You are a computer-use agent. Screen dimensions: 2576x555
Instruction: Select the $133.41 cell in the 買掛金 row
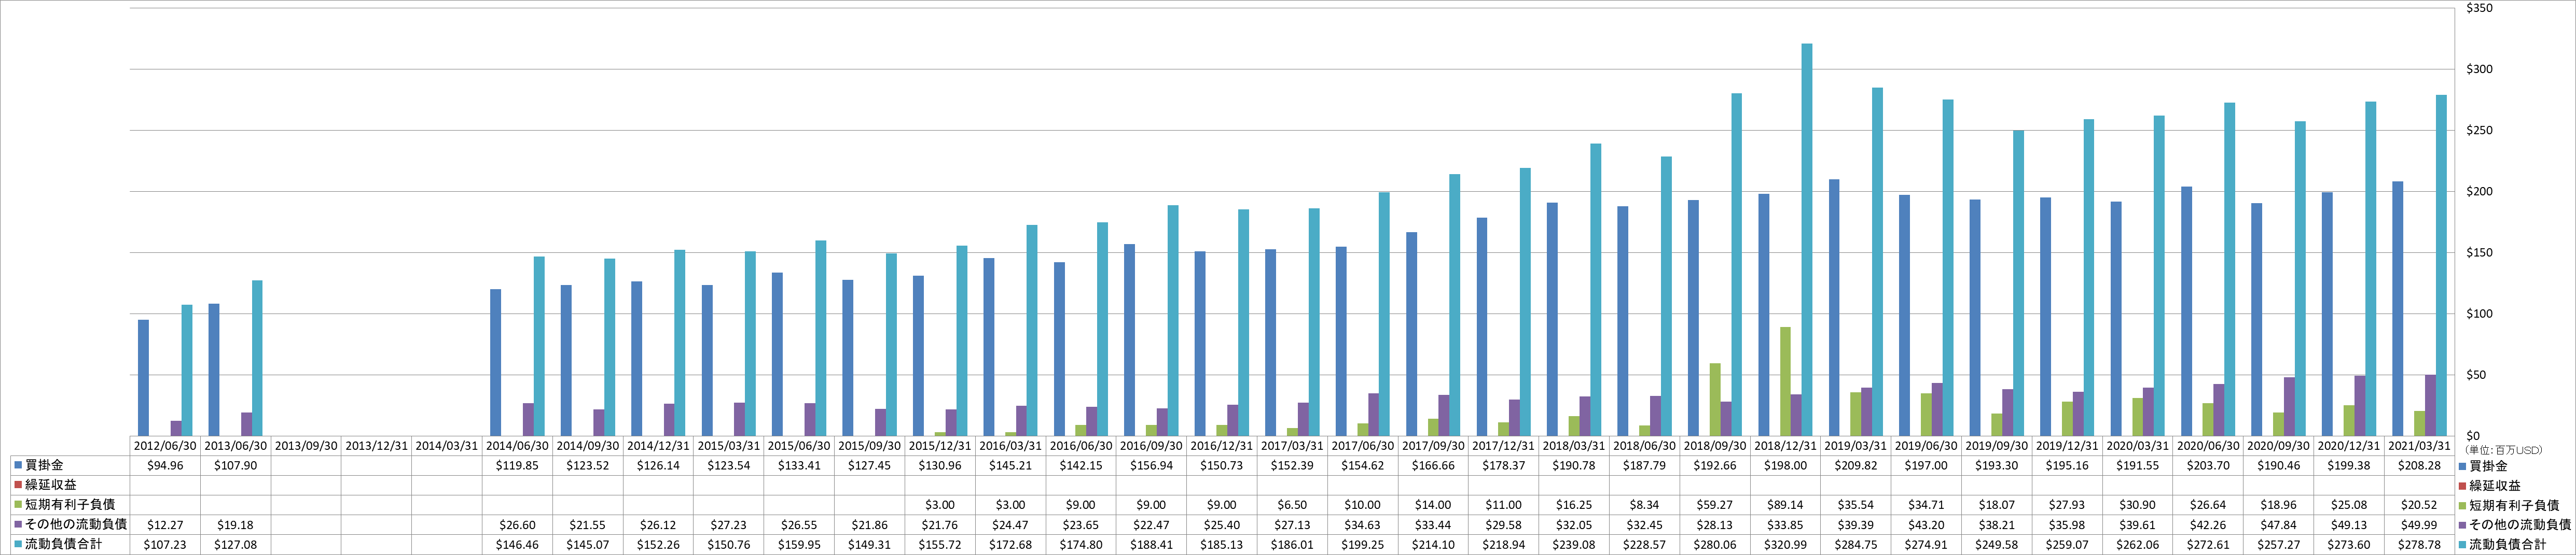coord(799,466)
